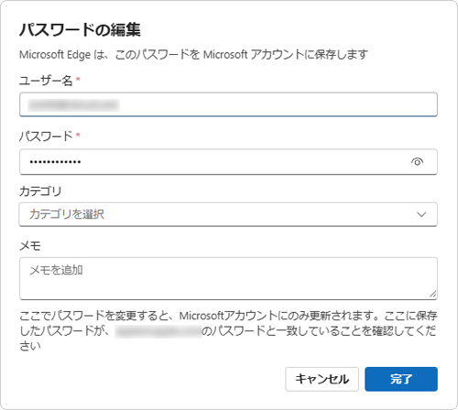Screen dimensions: 458x410
Task: Click the キャンセル button
Action: point(322,379)
